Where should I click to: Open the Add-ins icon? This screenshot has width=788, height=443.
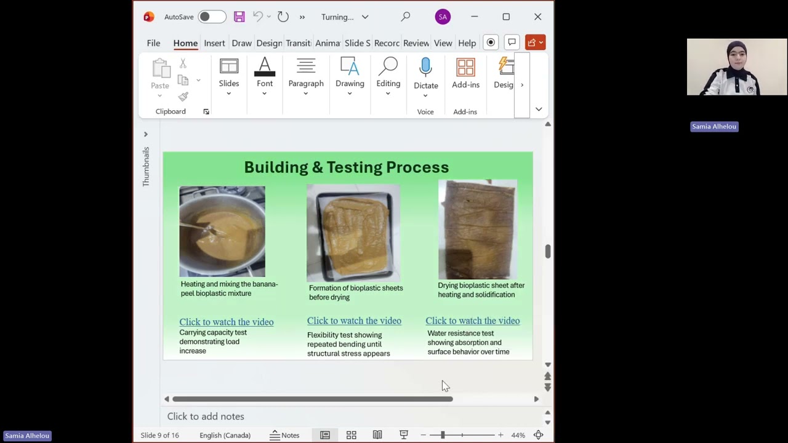[x=465, y=67]
